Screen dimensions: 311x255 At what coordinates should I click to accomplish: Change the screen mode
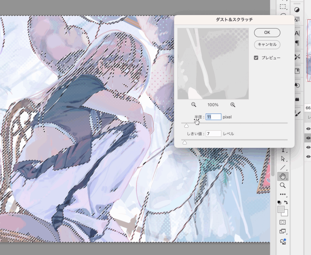tap(283, 231)
